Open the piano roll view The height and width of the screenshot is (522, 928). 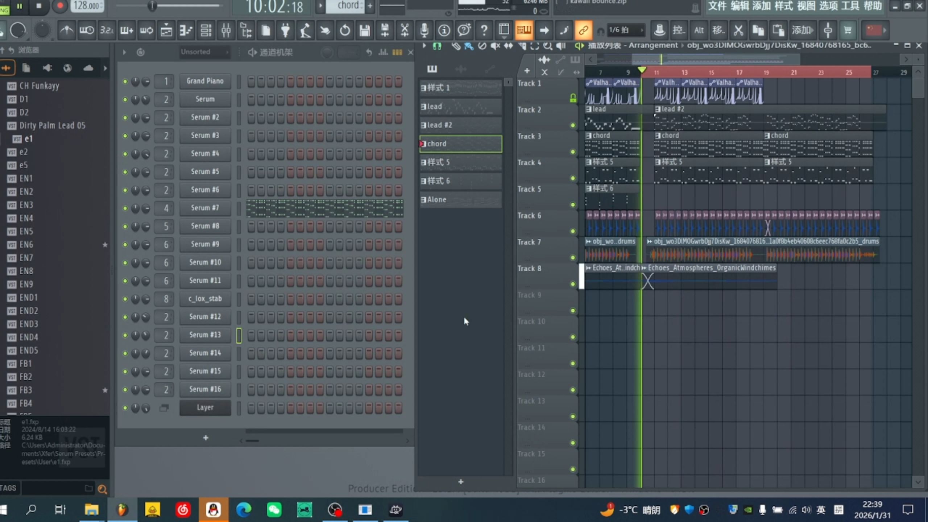pos(186,30)
